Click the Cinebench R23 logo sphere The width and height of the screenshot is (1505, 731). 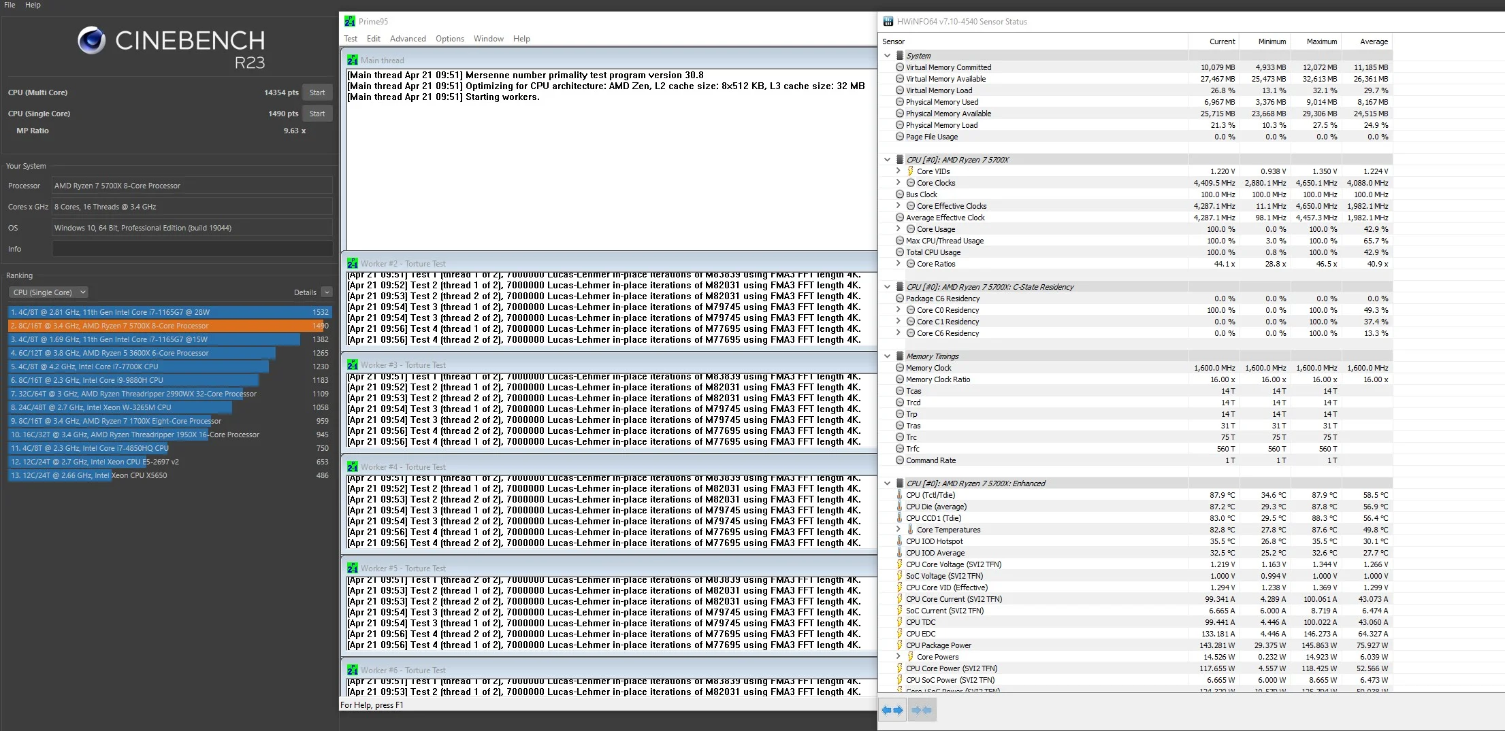[x=92, y=41]
